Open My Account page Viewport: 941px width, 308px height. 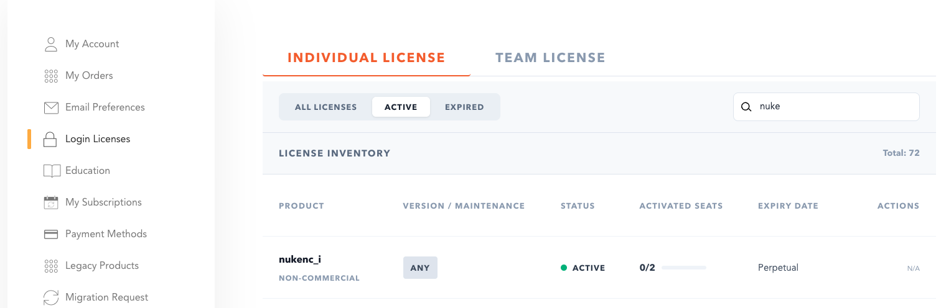coord(92,44)
